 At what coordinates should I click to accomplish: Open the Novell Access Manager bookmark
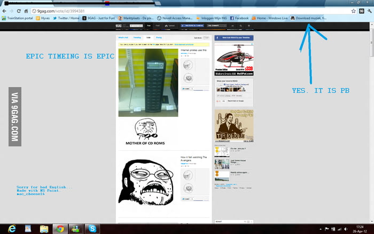(x=175, y=18)
